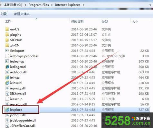The image size is (153, 128).
Task: Select the file name iecleanup
Action: pyautogui.click(x=17, y=62)
